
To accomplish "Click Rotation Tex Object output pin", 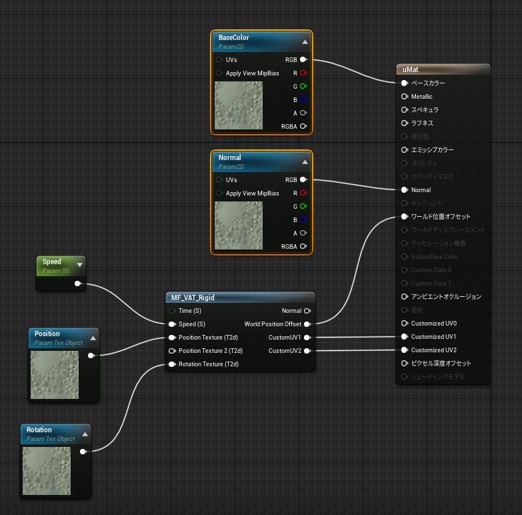I will tap(83, 452).
